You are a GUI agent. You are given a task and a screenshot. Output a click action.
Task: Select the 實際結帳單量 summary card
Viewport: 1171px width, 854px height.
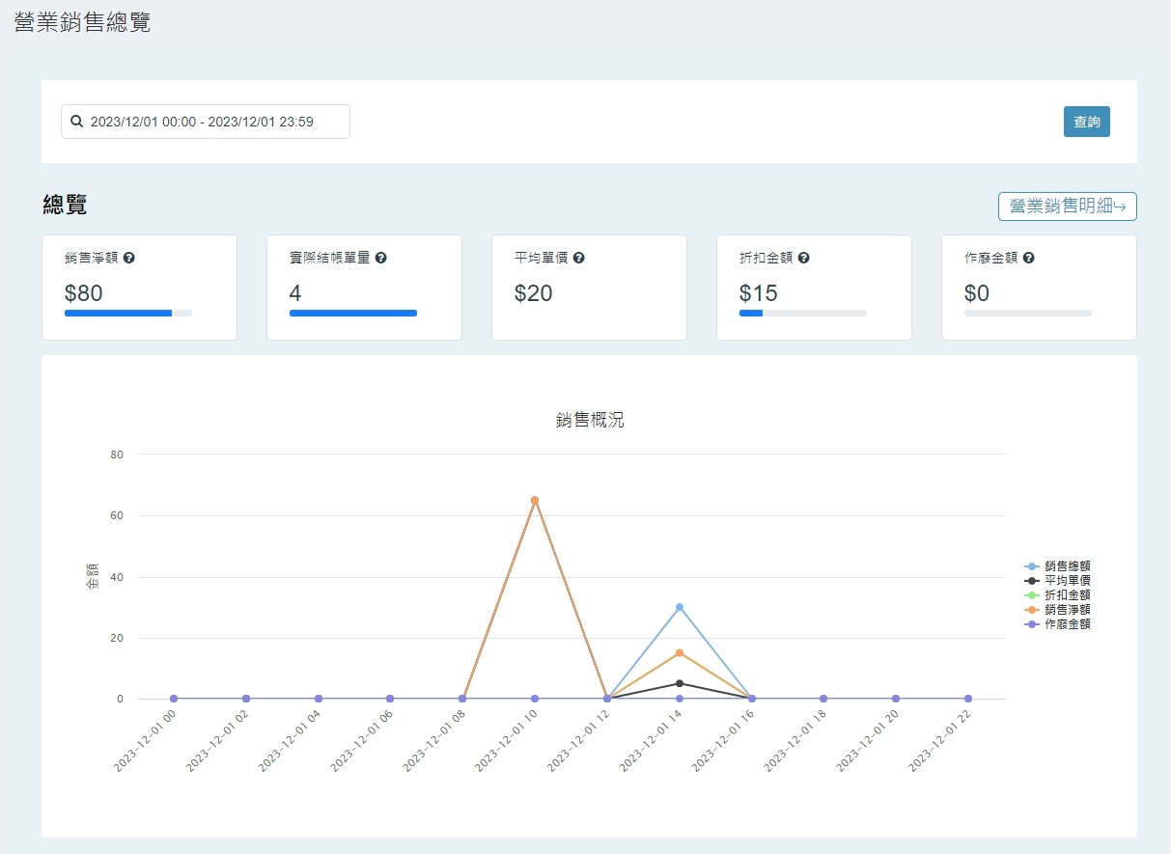pyautogui.click(x=364, y=288)
